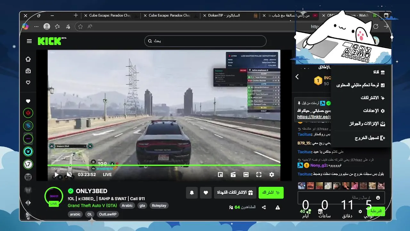
Task: Toggle notifications bell for ONLY3BED
Action: tap(192, 193)
